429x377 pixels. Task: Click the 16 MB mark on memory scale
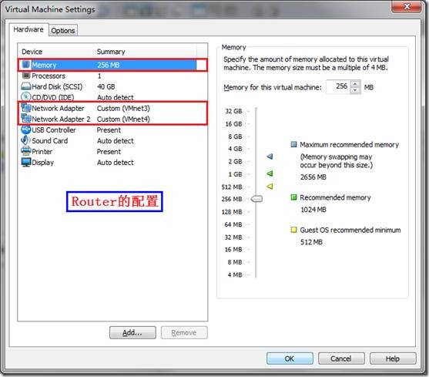[233, 250]
